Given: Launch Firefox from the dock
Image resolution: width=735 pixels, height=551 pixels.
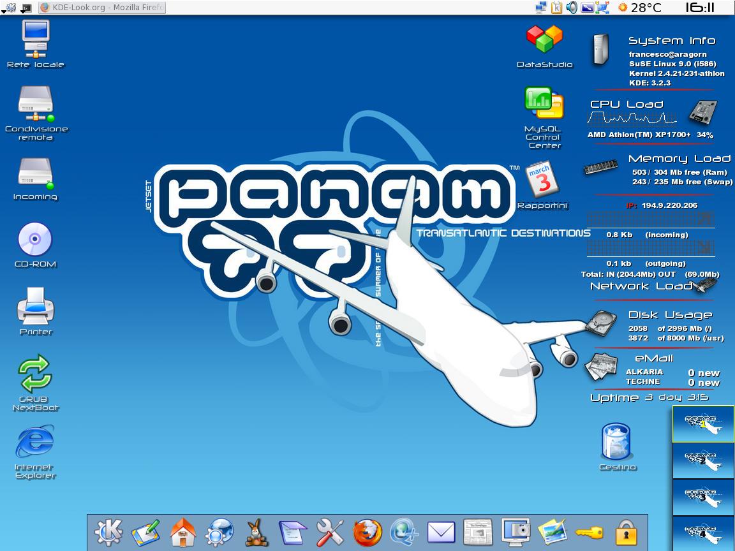Looking at the screenshot, I should 367,533.
